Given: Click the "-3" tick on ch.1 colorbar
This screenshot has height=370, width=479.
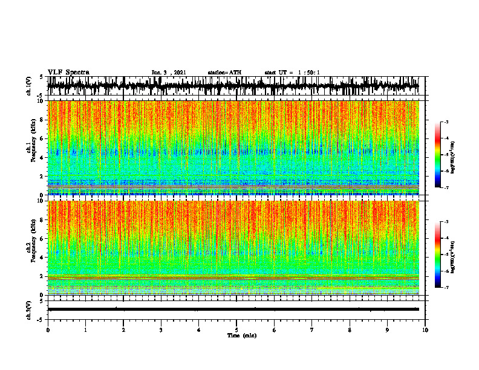Looking at the screenshot, I should (446, 122).
